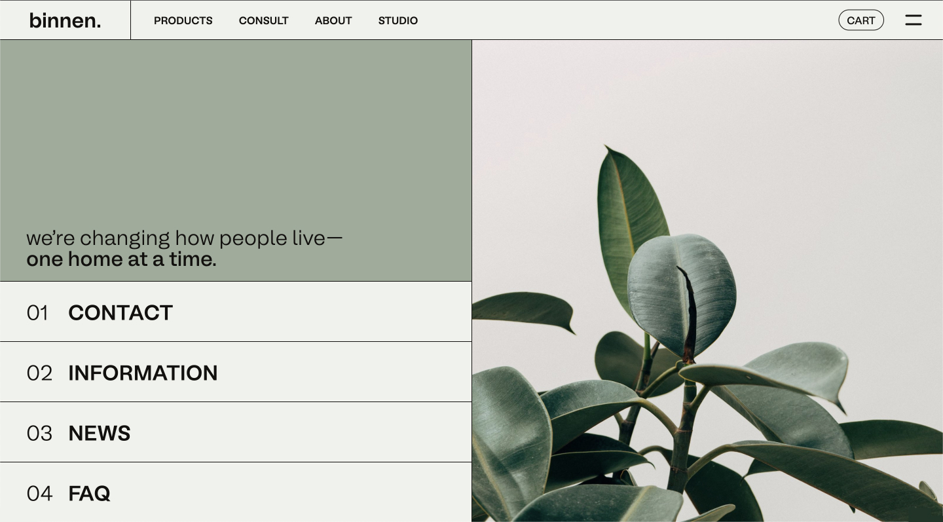Click the sage green hero panel
Screen dimensions: 943x522
[x=236, y=160]
